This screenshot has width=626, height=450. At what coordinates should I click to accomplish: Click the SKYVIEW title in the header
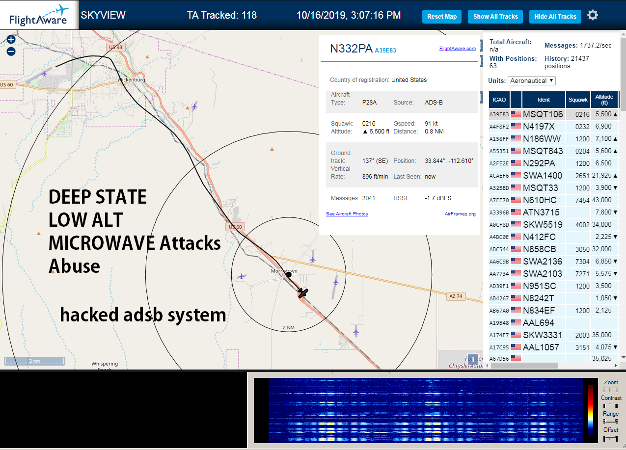(103, 15)
